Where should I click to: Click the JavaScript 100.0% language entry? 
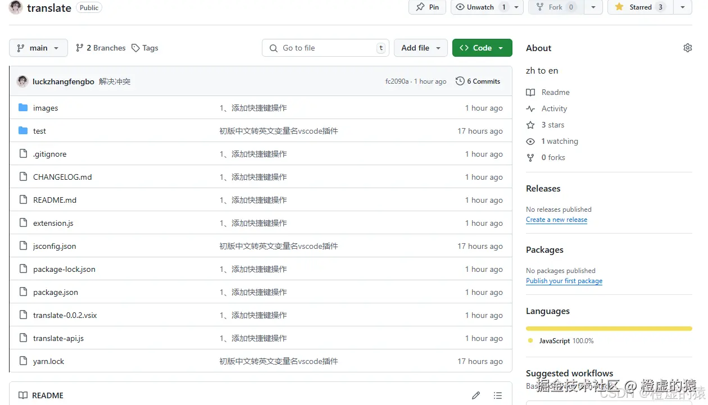pos(561,341)
